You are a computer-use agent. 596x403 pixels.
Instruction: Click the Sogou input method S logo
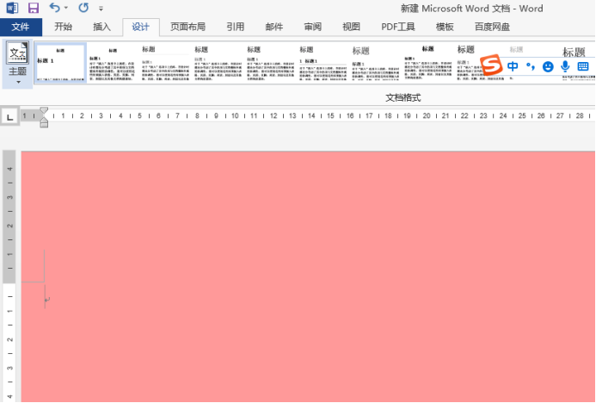491,65
